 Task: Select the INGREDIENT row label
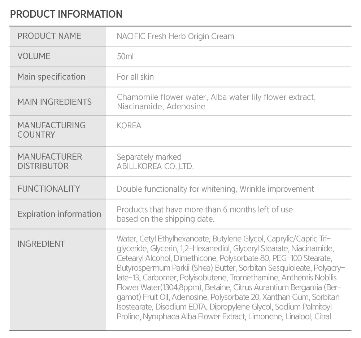pos(41,244)
